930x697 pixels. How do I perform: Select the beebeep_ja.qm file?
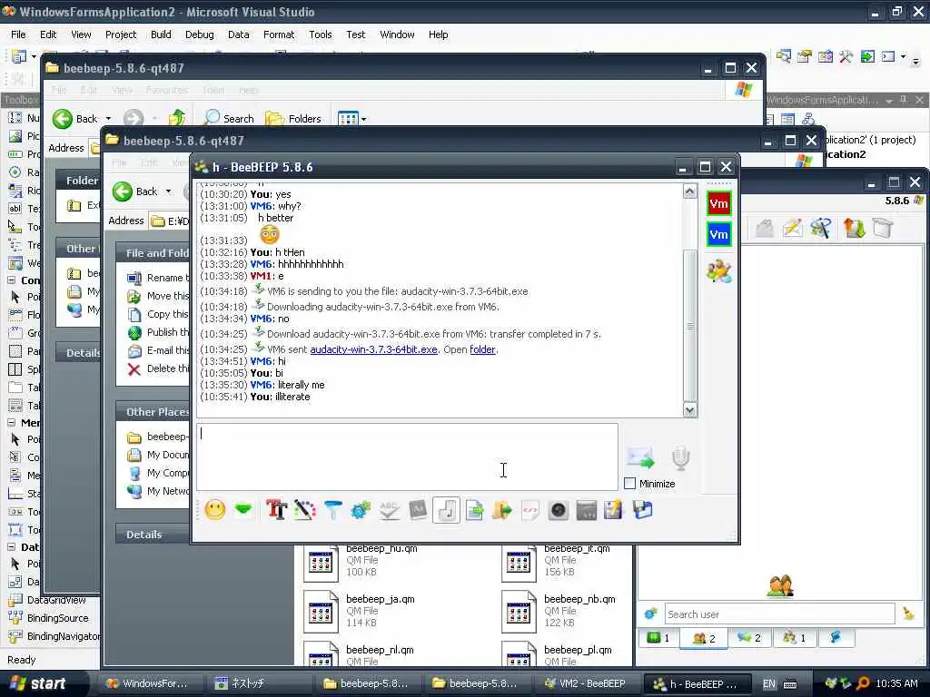coord(360,611)
